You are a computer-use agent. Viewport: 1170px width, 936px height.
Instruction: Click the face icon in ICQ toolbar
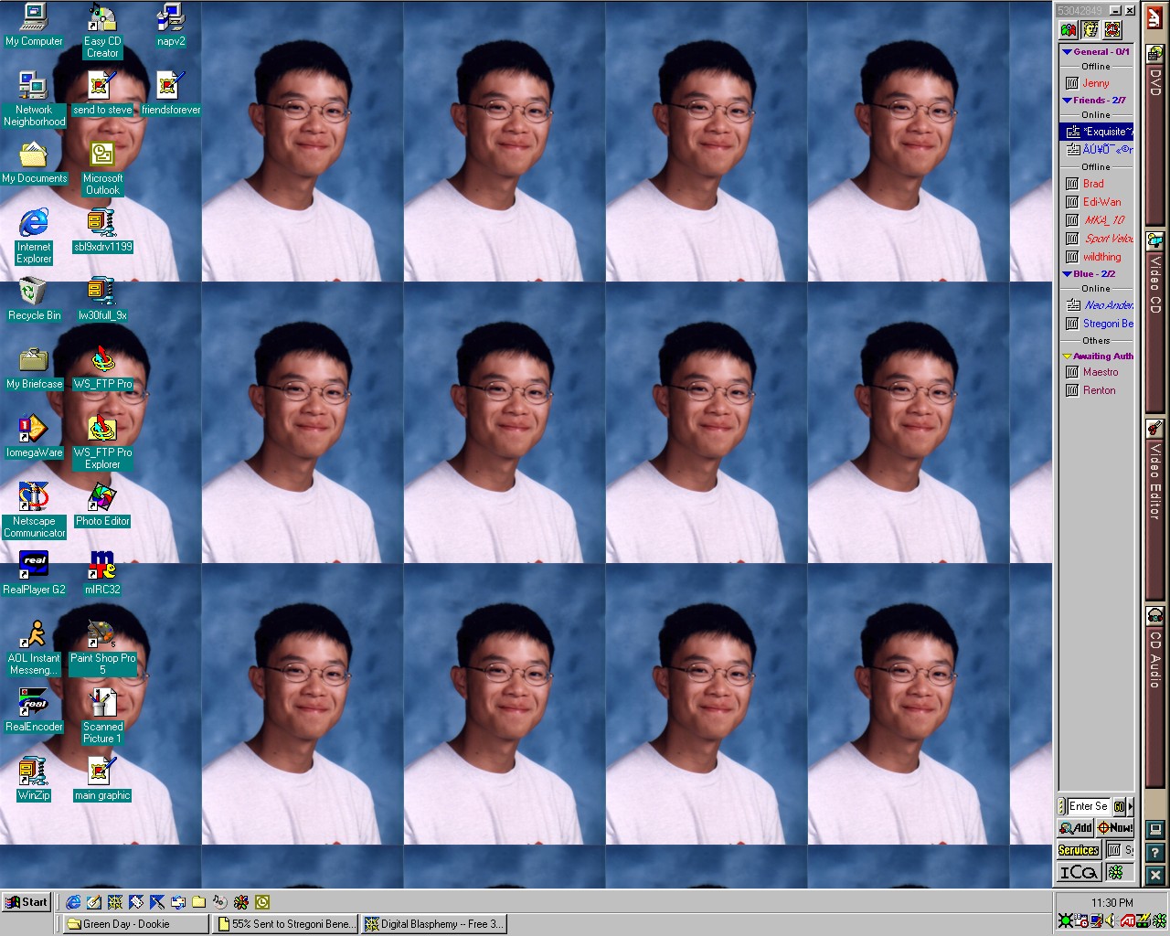point(1090,29)
